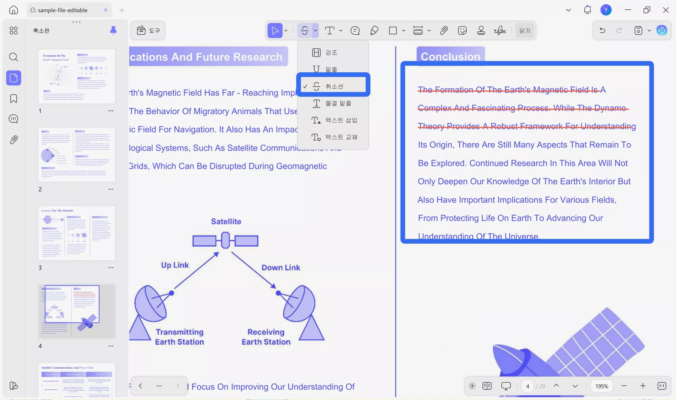Screen dimensions: 676x400
Task: Select the page thumbnails panel icon
Action: tap(13, 78)
